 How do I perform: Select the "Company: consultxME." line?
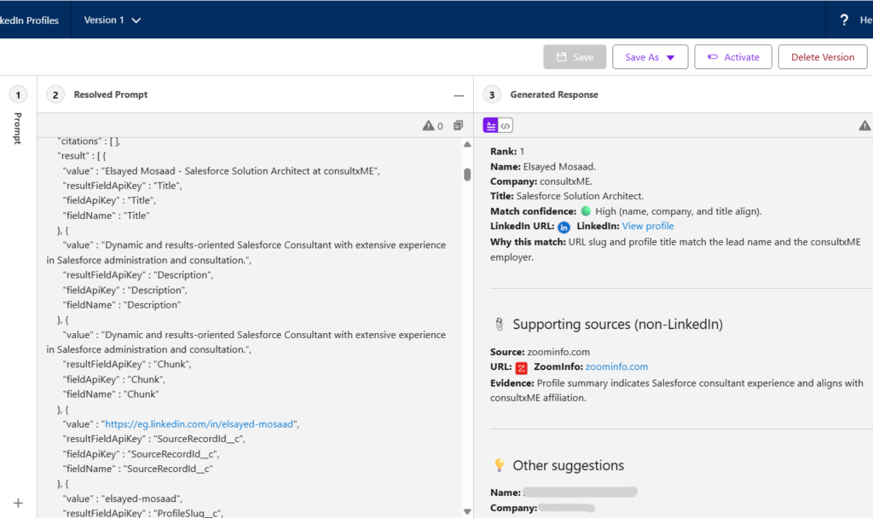pos(541,181)
